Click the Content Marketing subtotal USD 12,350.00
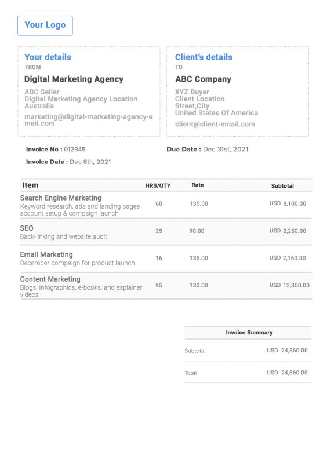 tap(289, 285)
